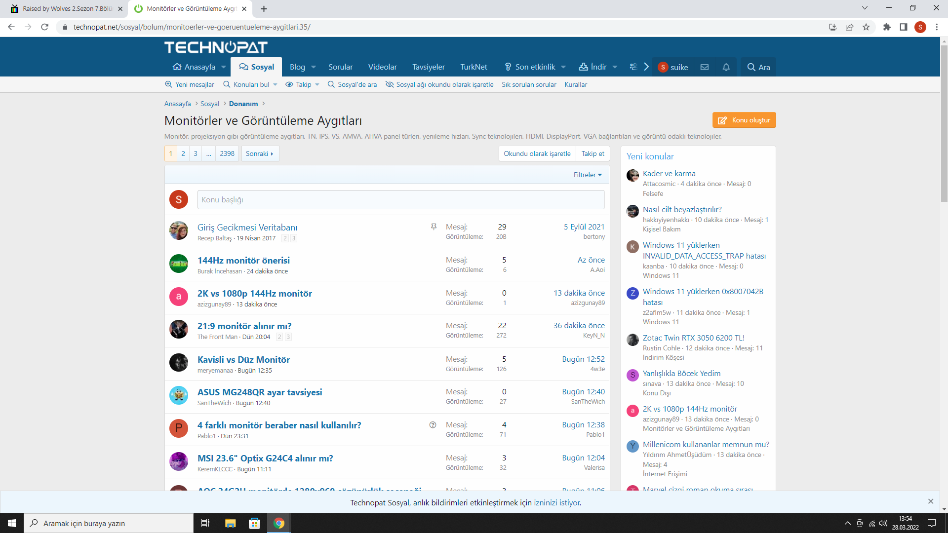Expand the Anasayfa menu arrow
This screenshot has height=533, width=948.
click(224, 67)
